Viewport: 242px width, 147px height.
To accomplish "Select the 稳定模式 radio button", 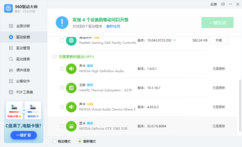I will click(54, 141).
